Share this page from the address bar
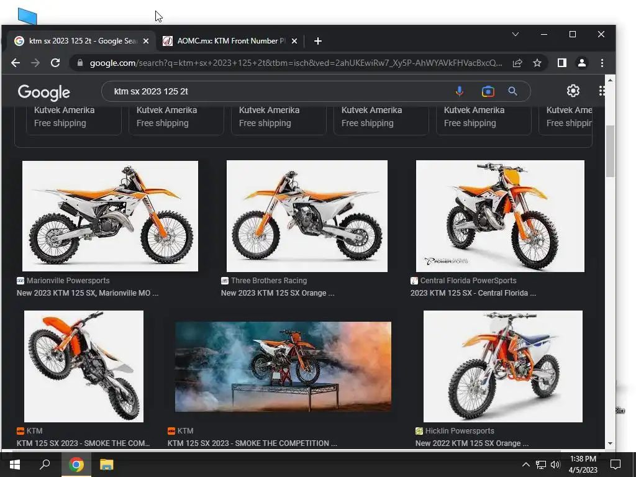The width and height of the screenshot is (636, 477). pyautogui.click(x=517, y=63)
